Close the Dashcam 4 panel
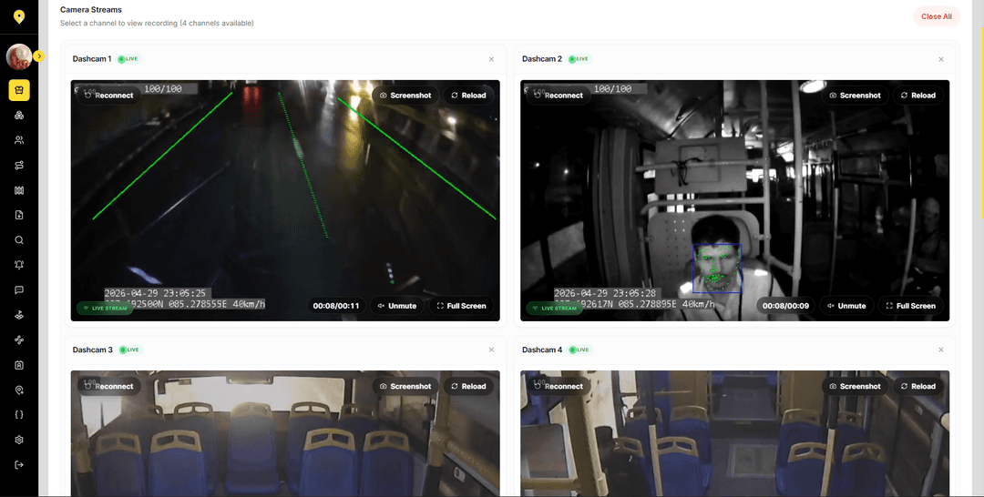Image resolution: width=984 pixels, height=497 pixels. pyautogui.click(x=940, y=350)
